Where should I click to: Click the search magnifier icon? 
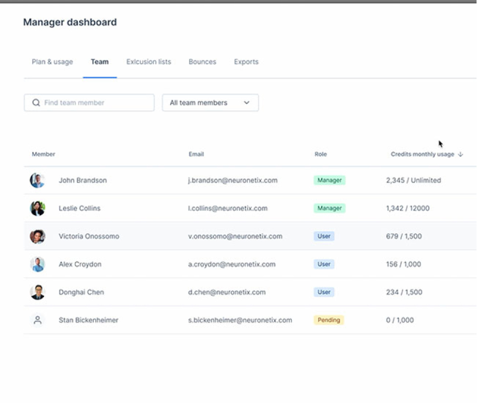36,103
